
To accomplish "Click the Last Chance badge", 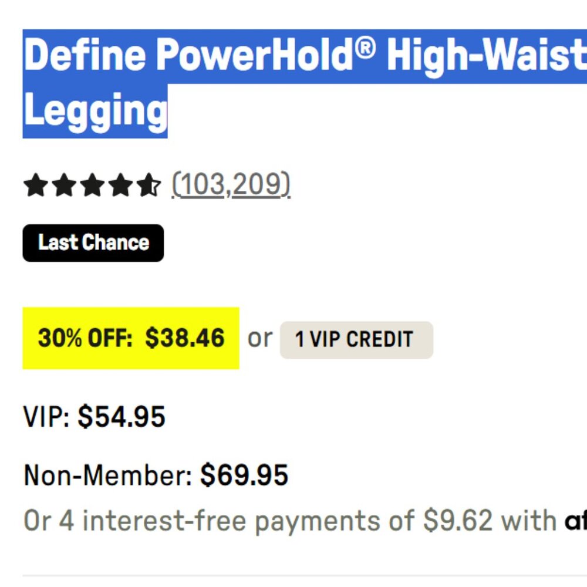I will pyautogui.click(x=93, y=242).
